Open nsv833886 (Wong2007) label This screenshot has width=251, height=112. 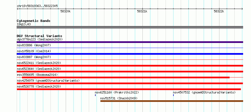(x=34, y=45)
